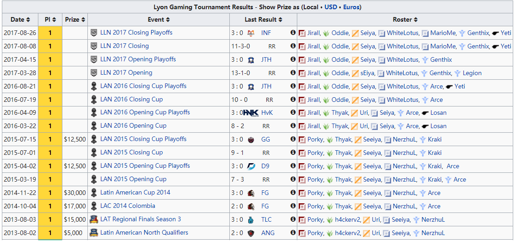Image resolution: width=516 pixels, height=242 pixels.
Task: Click the TLC team logo icon
Action: tap(251, 220)
